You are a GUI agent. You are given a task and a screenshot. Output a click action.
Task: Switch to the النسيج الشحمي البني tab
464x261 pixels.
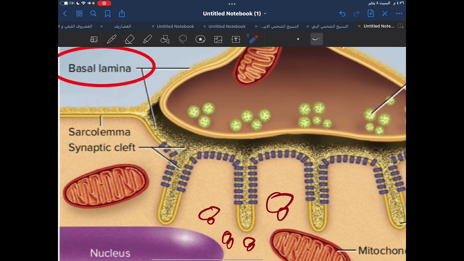click(330, 26)
